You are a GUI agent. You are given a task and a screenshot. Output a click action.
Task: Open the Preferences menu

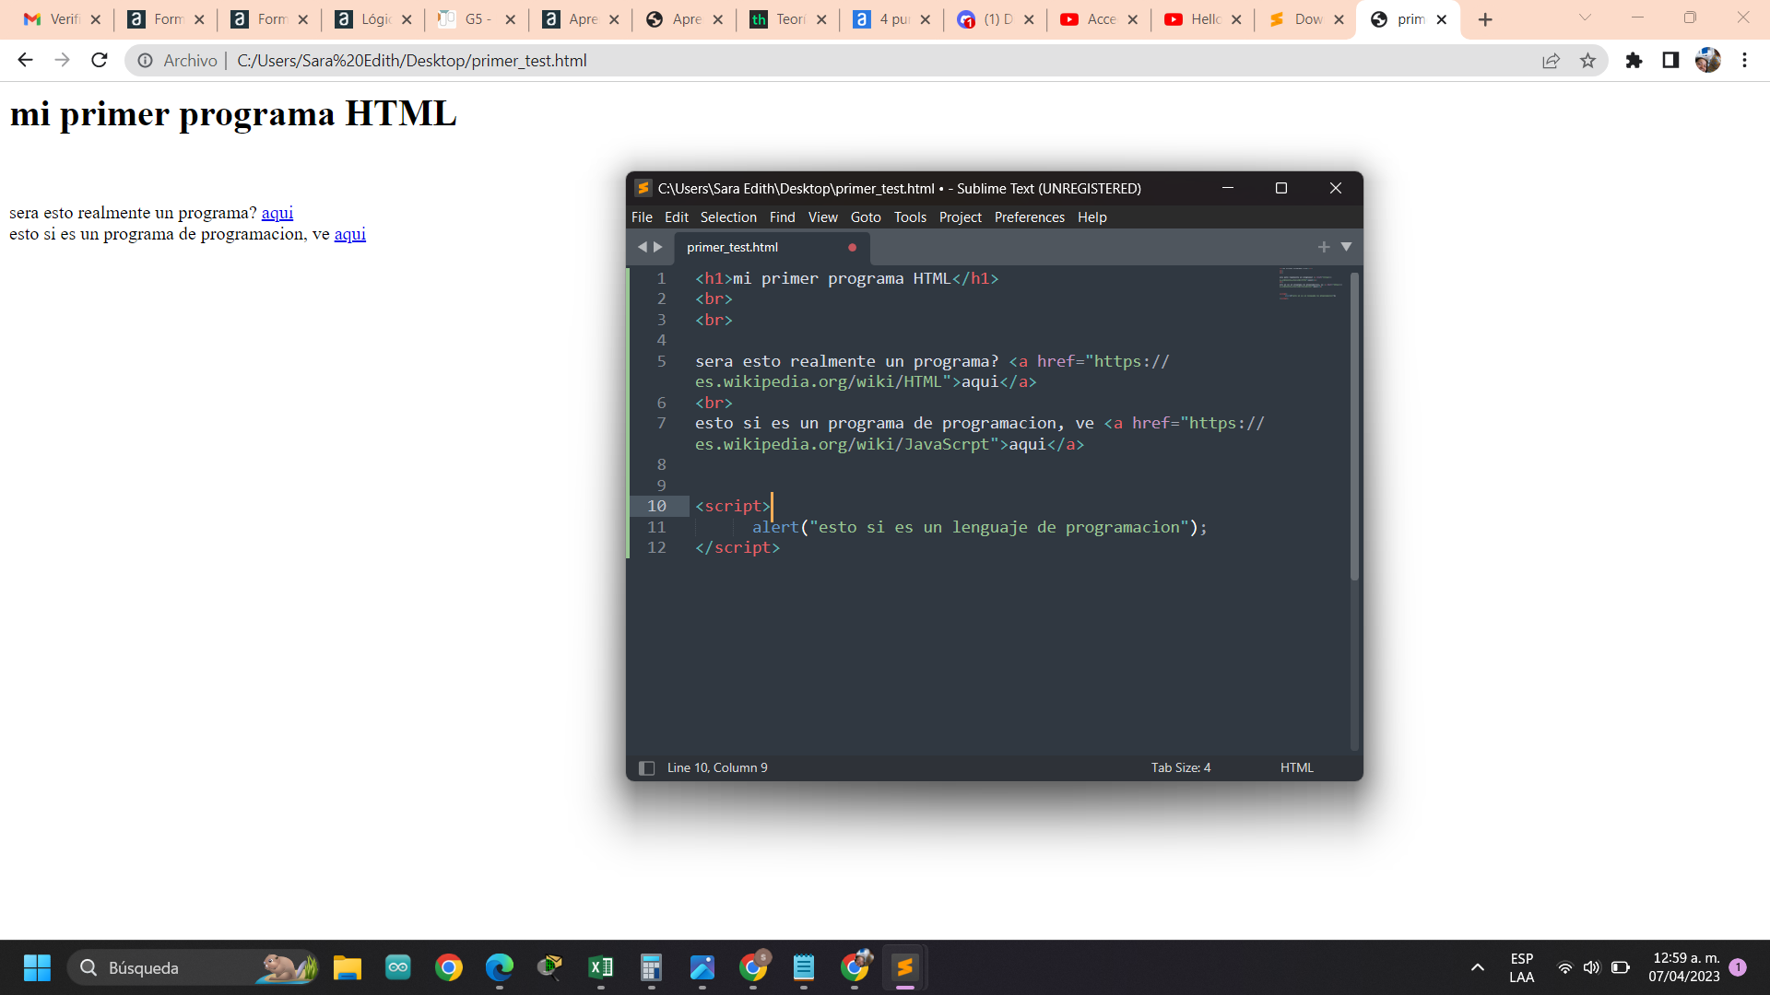click(x=1029, y=217)
